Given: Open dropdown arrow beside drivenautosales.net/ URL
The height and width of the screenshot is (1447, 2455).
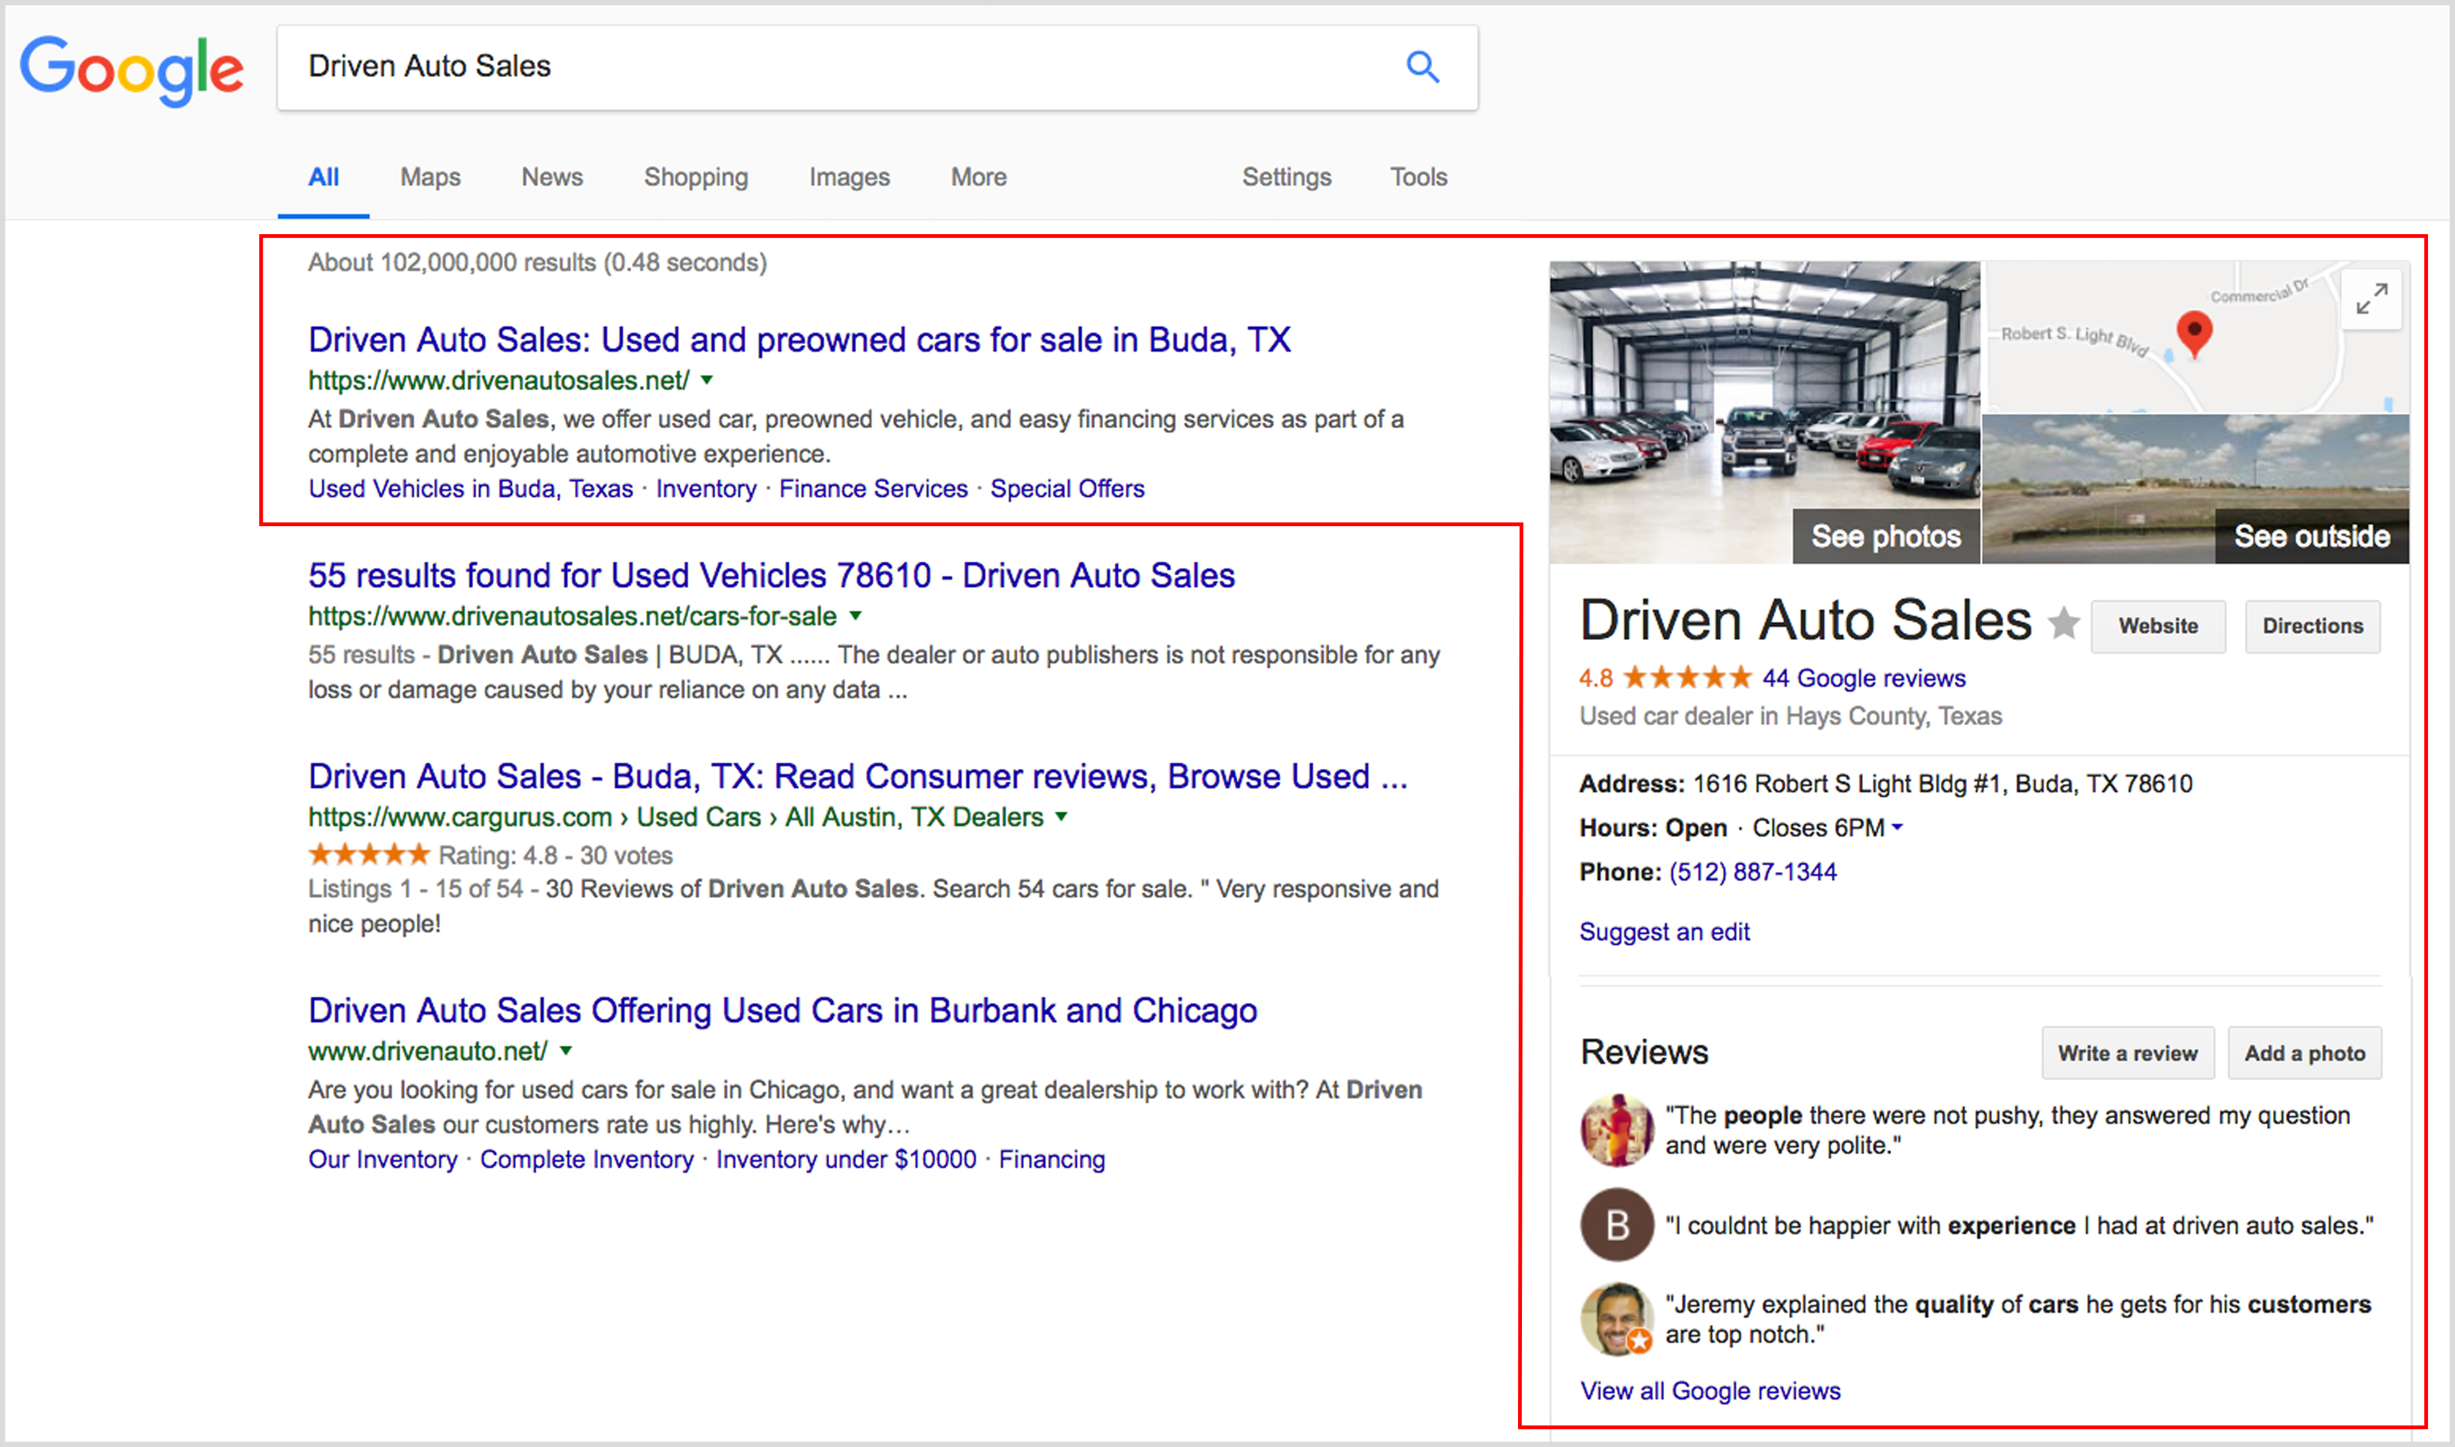Looking at the screenshot, I should tap(707, 380).
